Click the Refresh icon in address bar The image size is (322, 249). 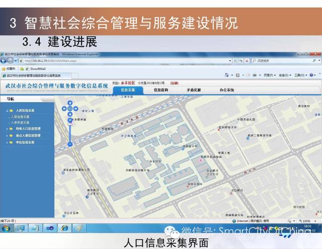pyautogui.click(x=241, y=61)
